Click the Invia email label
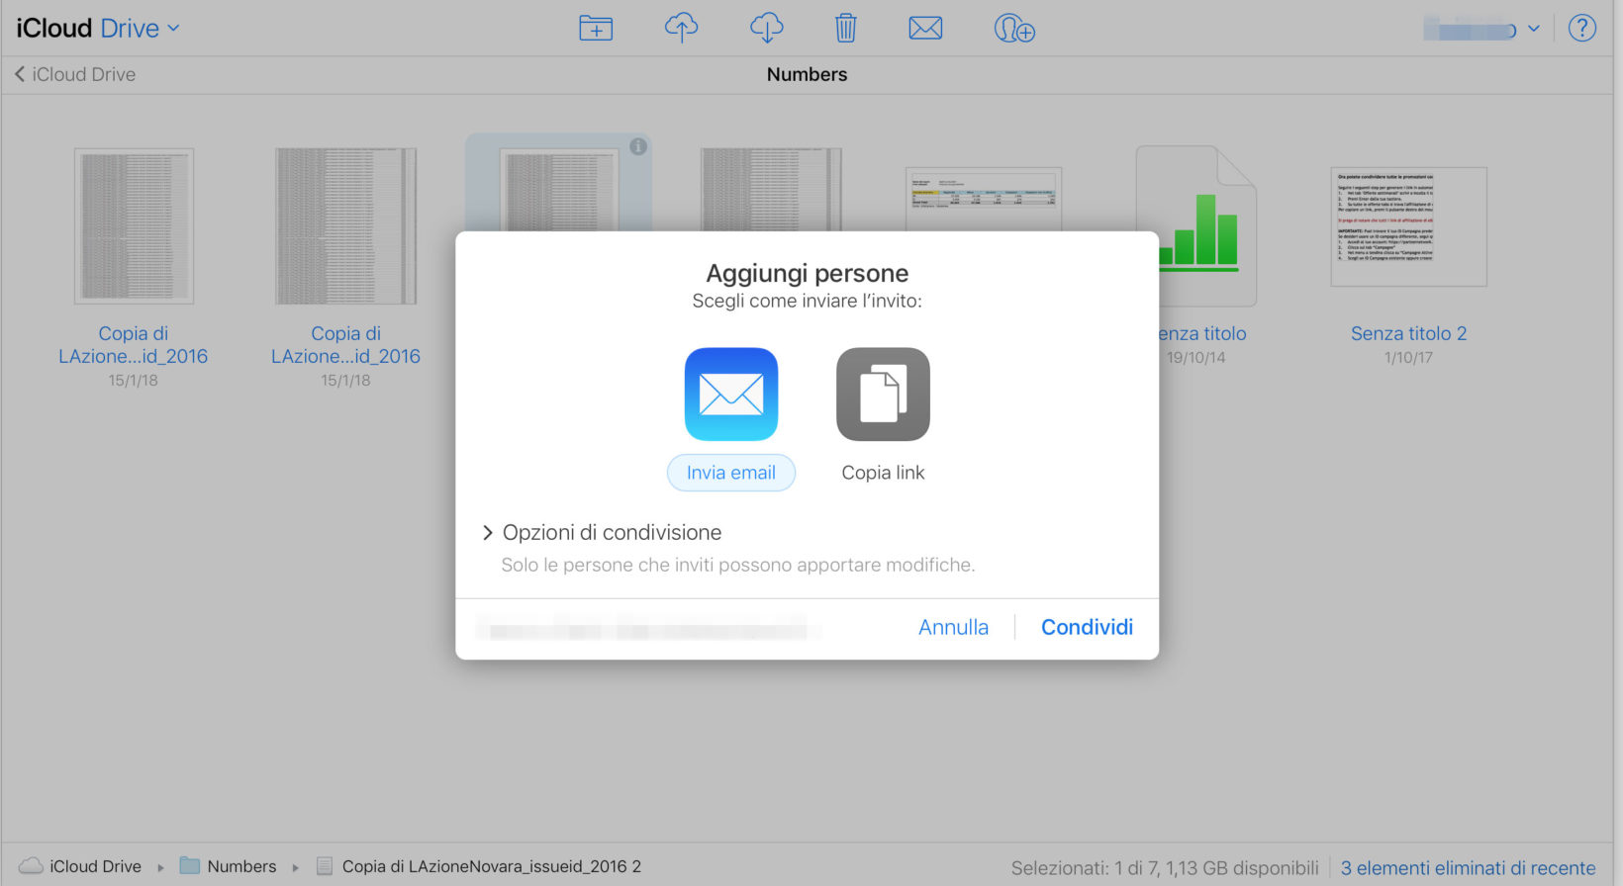The image size is (1623, 886). 731,473
